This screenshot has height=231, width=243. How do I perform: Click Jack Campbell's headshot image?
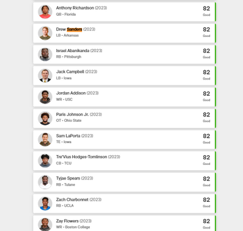[x=45, y=76]
